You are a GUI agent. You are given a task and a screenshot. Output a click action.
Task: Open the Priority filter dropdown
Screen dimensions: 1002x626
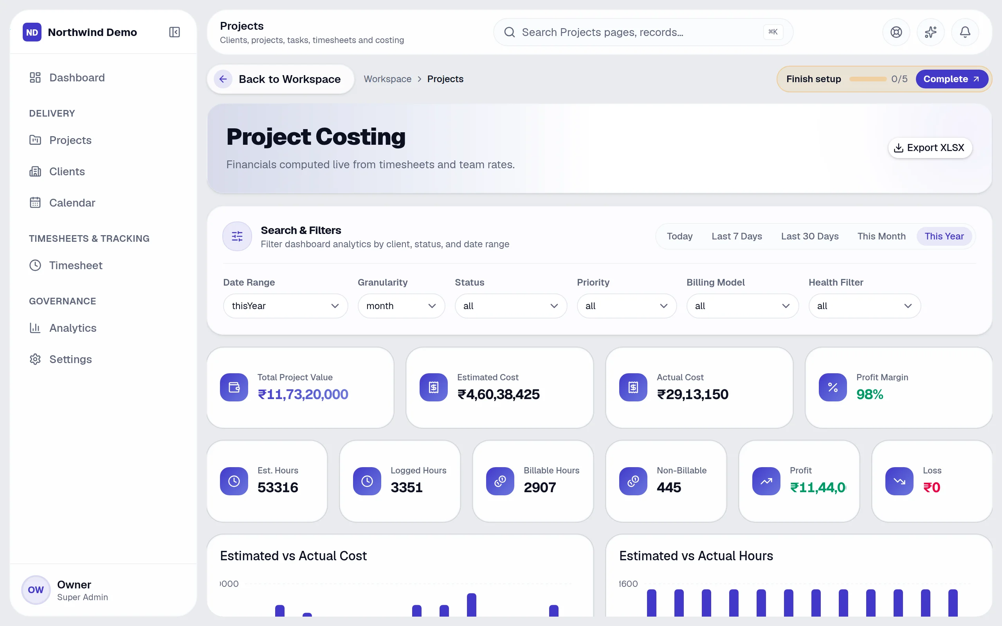tap(627, 306)
